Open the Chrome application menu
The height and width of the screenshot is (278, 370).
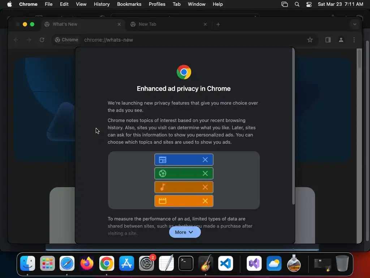[28, 4]
